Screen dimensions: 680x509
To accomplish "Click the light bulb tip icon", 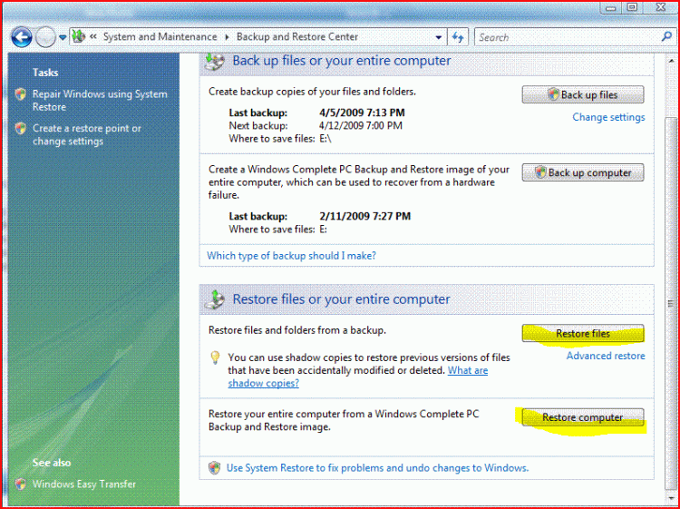I will click(x=215, y=358).
